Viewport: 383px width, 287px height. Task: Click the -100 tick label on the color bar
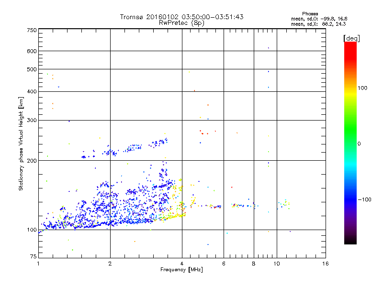click(x=364, y=199)
